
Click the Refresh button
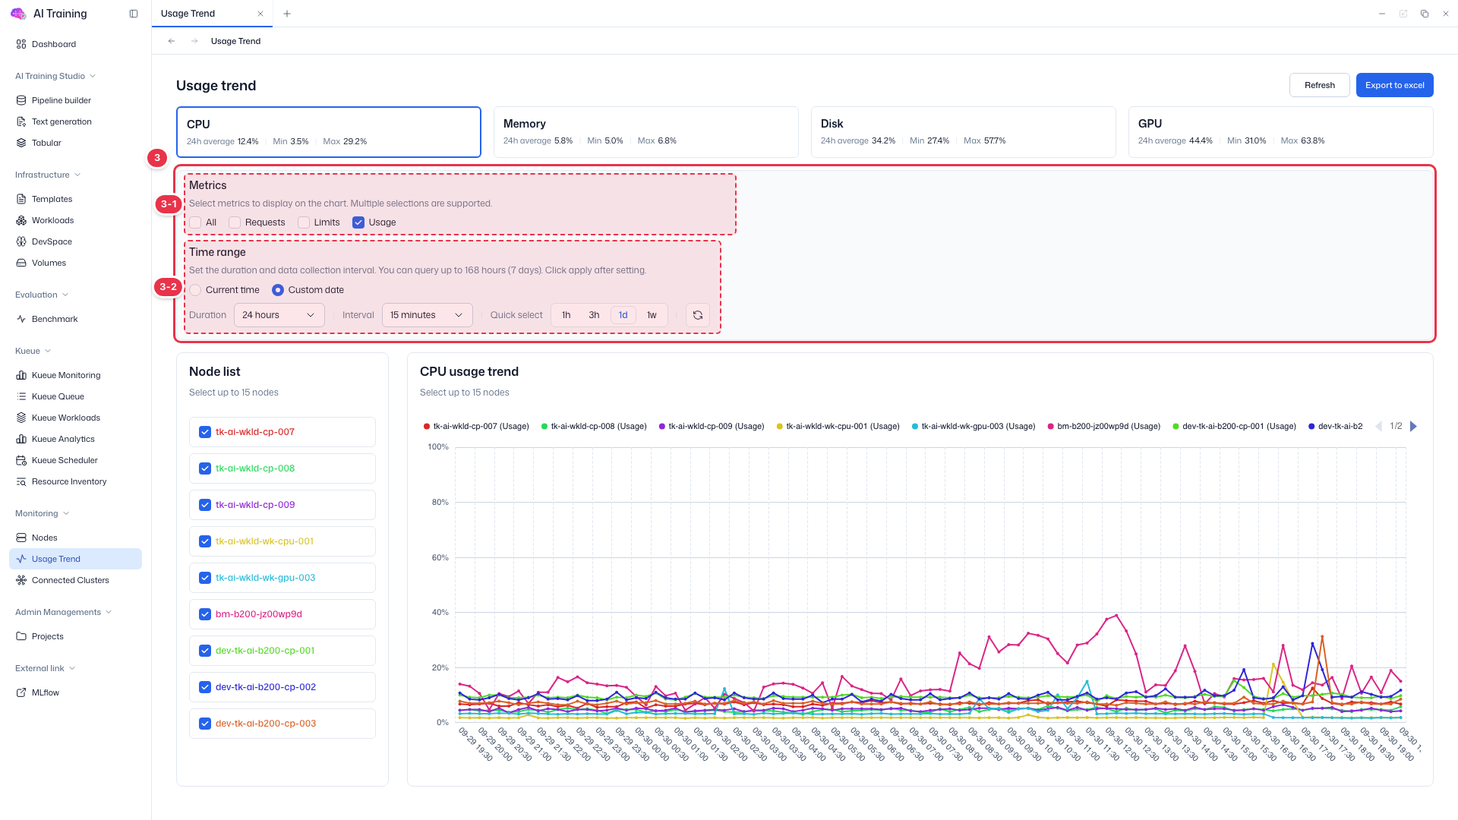(x=1320, y=85)
